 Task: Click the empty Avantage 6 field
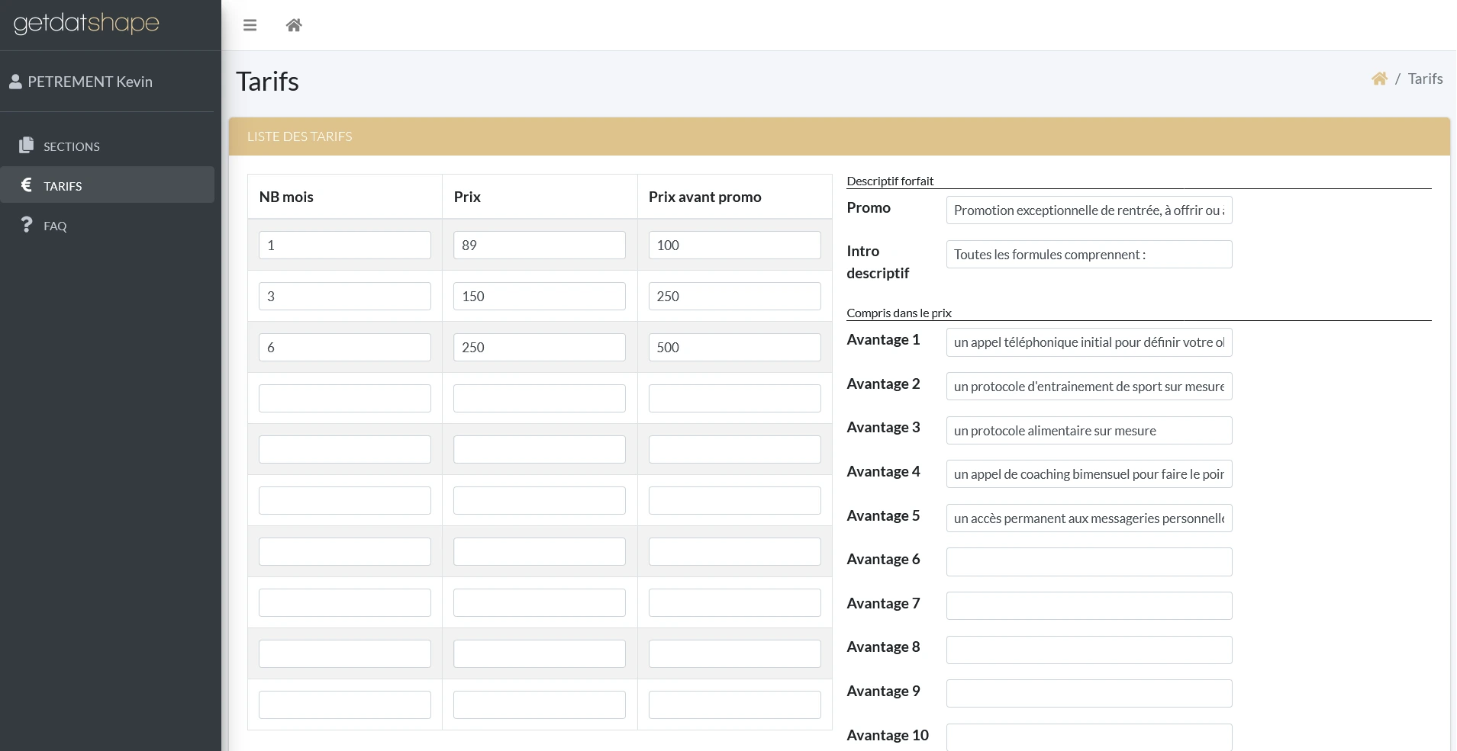1088,562
